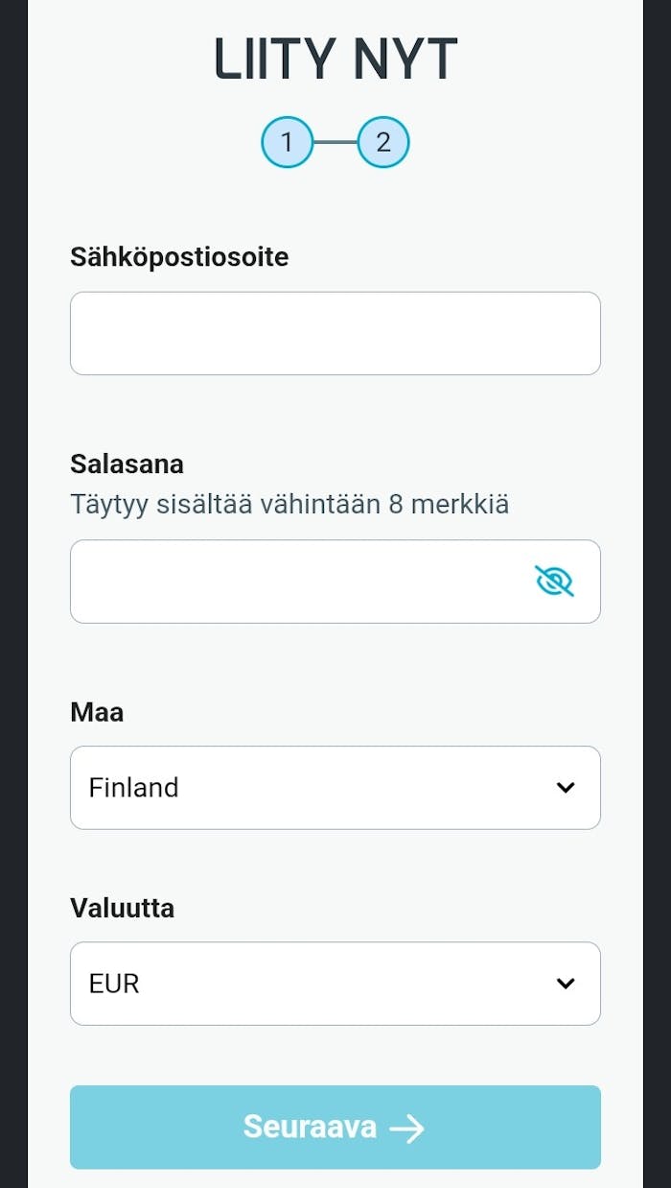Click the LIITY NYT heading
The height and width of the screenshot is (1188, 671).
click(335, 59)
